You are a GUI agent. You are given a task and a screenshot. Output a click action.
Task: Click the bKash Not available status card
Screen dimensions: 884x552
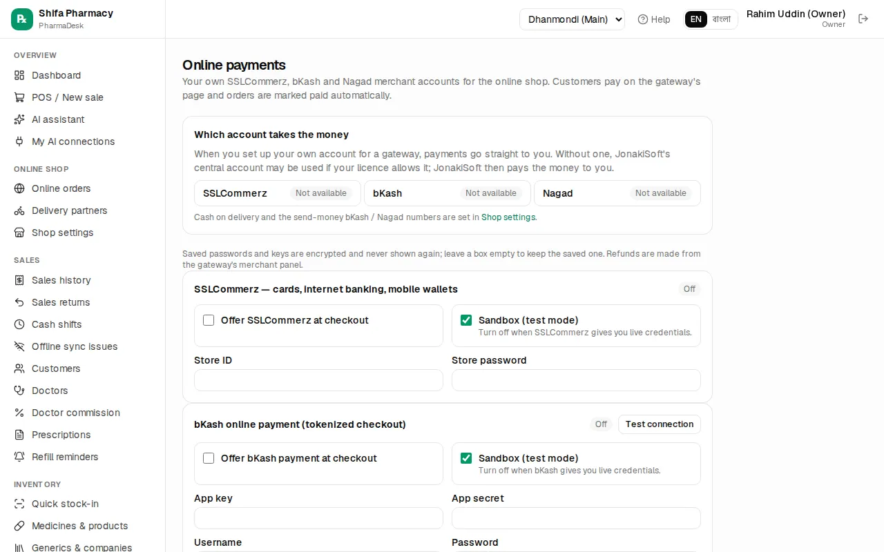tap(448, 193)
